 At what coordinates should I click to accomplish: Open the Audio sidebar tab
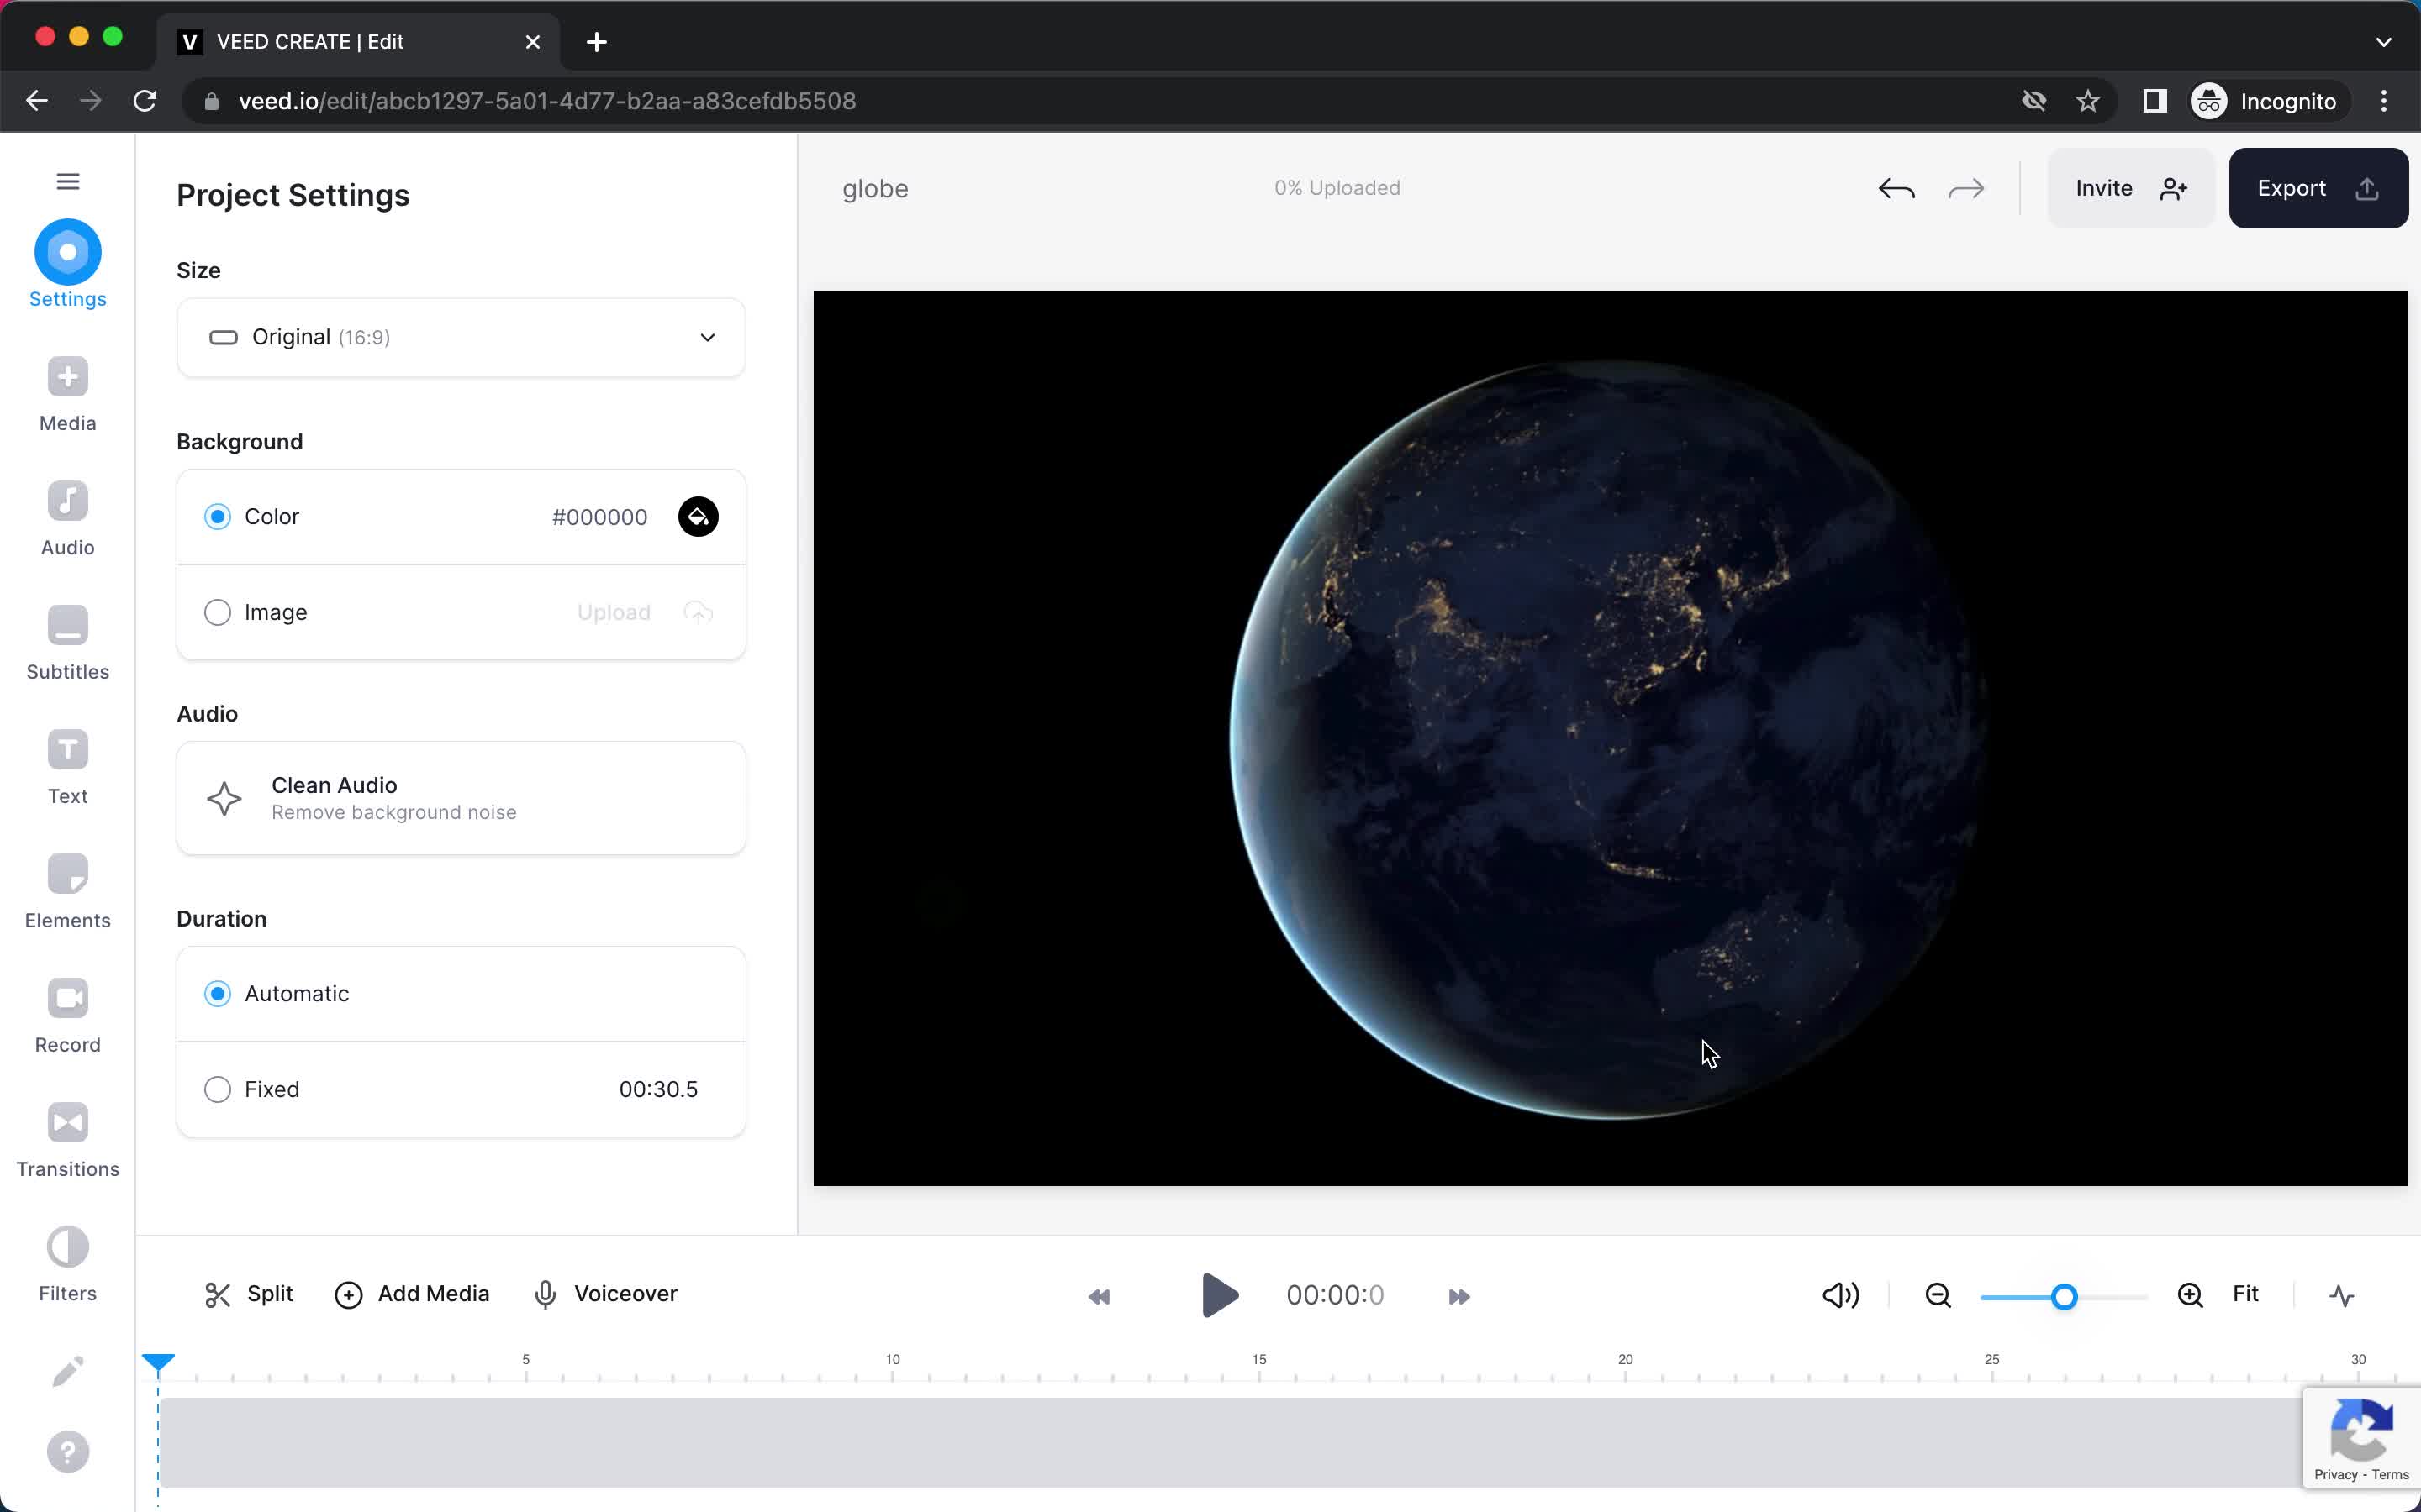click(x=67, y=519)
